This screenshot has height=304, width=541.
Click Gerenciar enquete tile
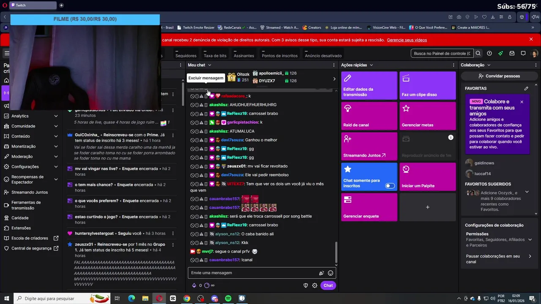click(369, 207)
